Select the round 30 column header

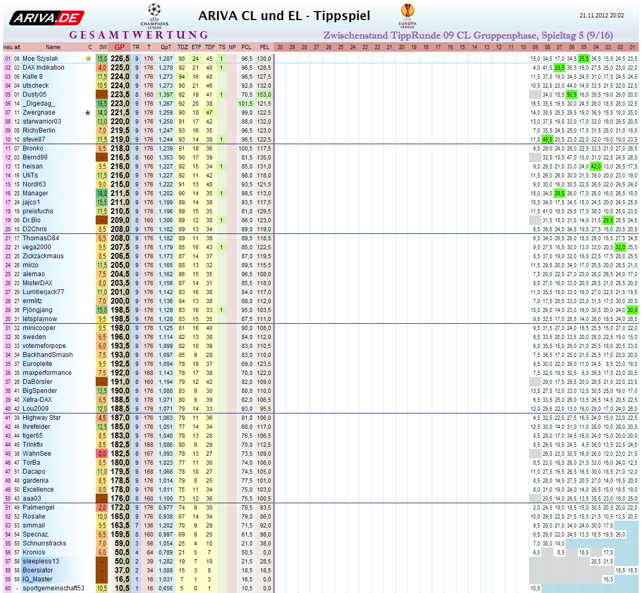[x=280, y=47]
